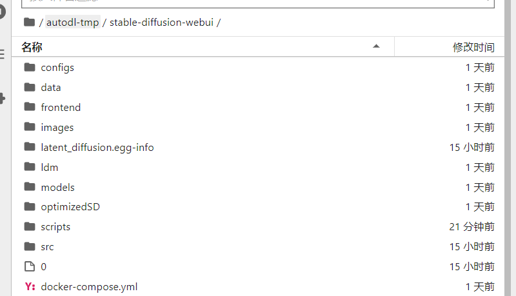Click the configs folder icon

click(29, 67)
